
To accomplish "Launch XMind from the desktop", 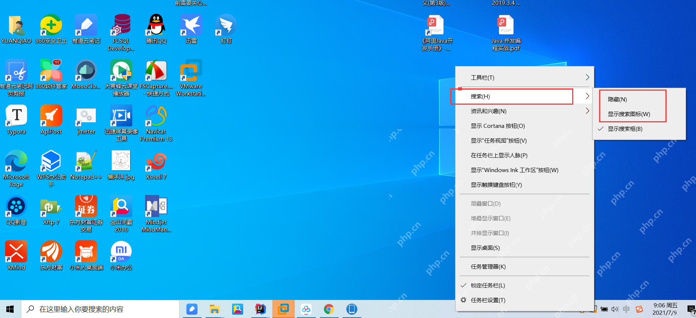I will pyautogui.click(x=16, y=252).
